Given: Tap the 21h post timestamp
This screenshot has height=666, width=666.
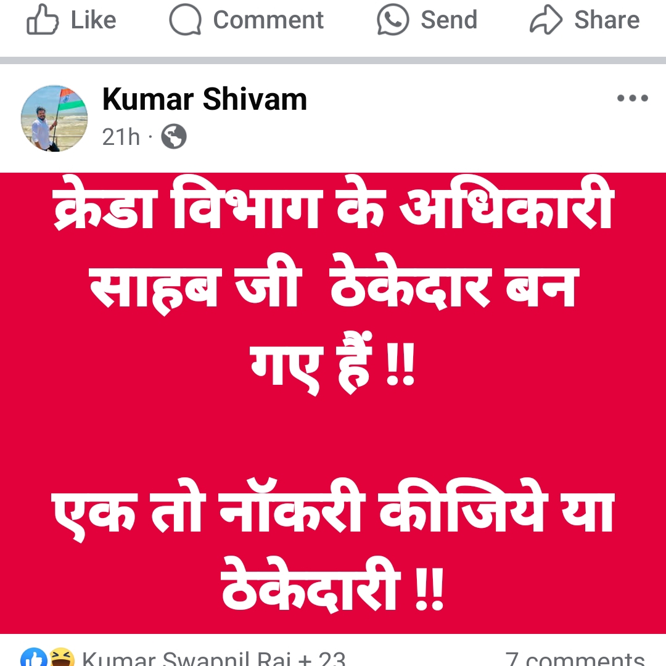Looking at the screenshot, I should [121, 137].
